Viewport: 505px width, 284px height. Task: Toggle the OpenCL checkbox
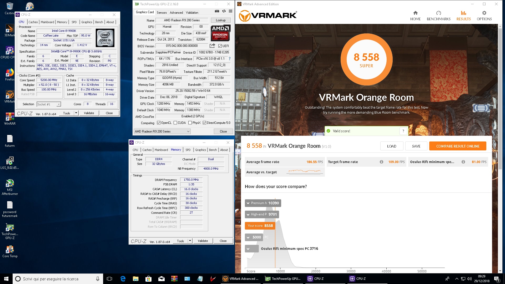click(x=159, y=123)
